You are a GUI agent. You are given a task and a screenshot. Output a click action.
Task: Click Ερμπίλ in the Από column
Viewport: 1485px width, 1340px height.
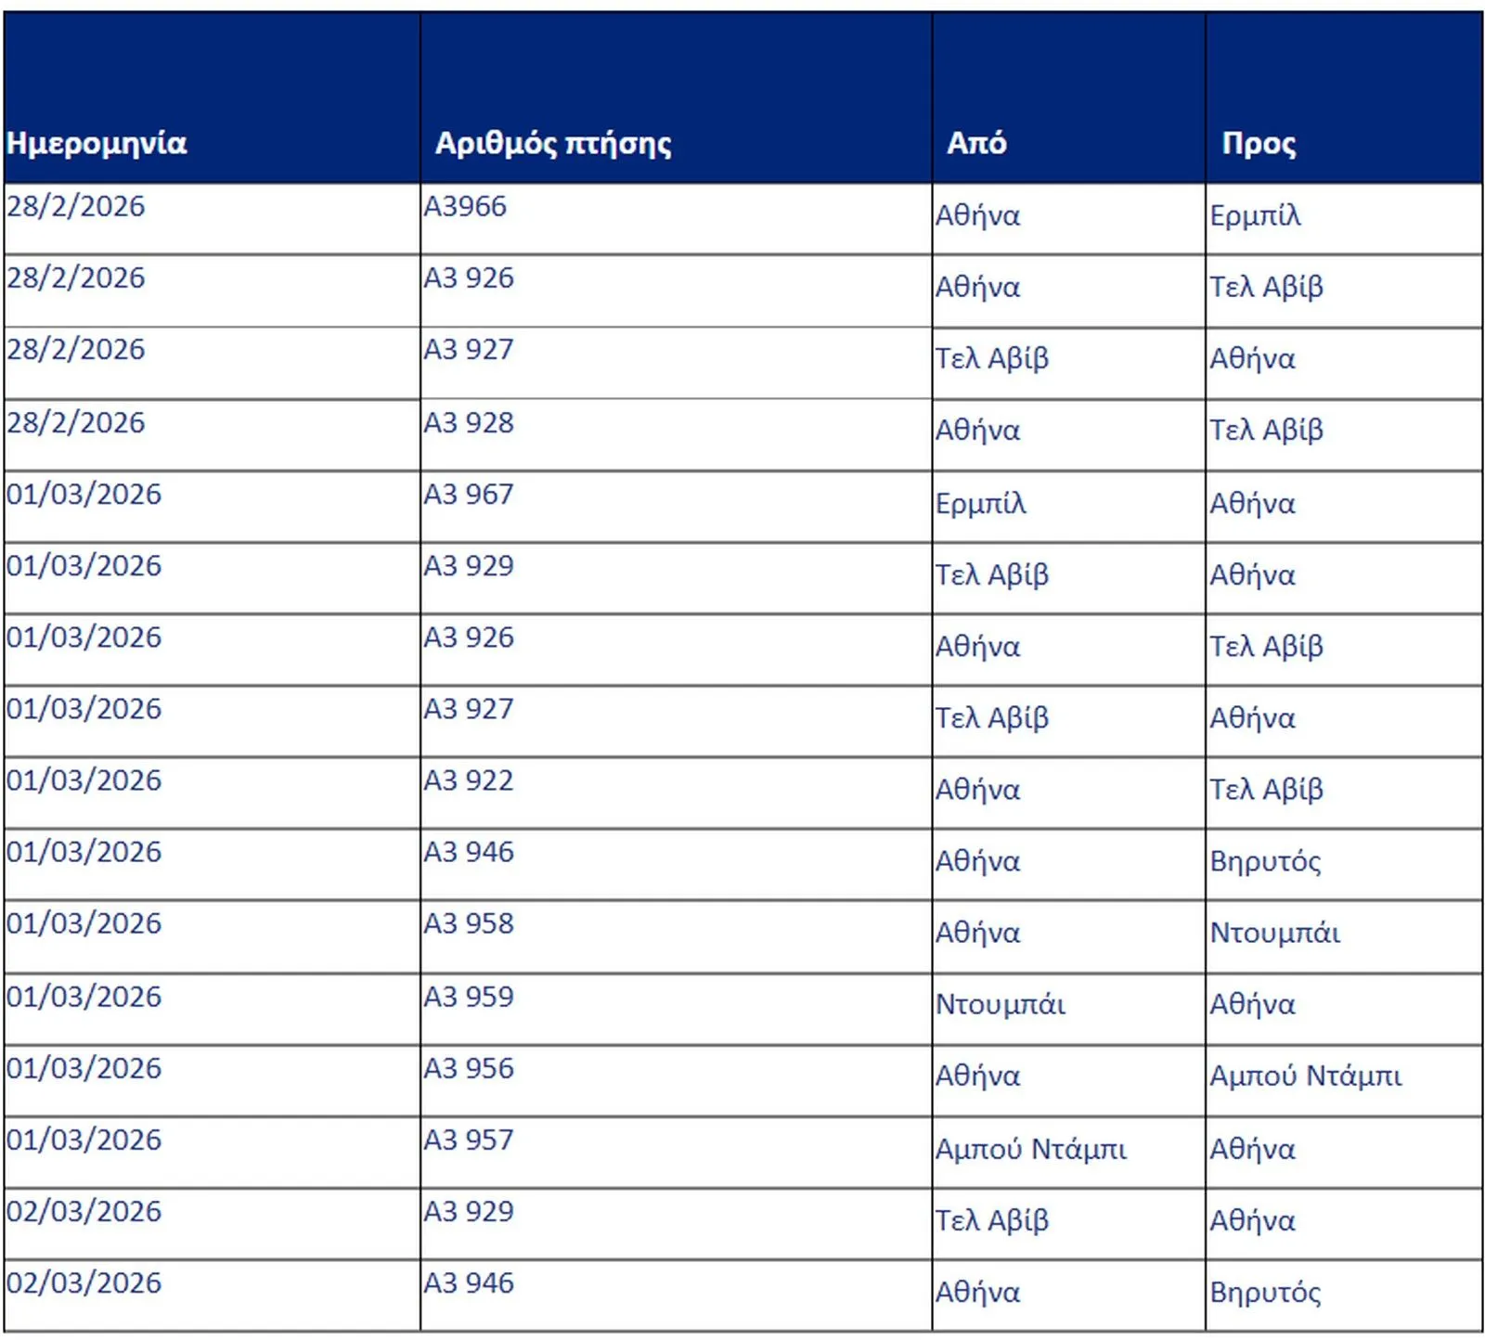(x=980, y=503)
